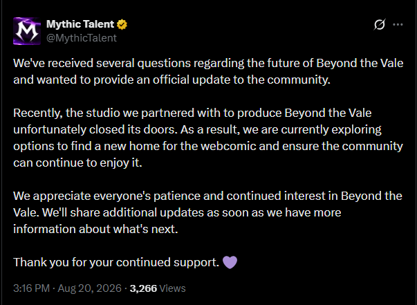This screenshot has width=417, height=305.
Task: Open the Grok explain-post icon
Action: pos(380,24)
